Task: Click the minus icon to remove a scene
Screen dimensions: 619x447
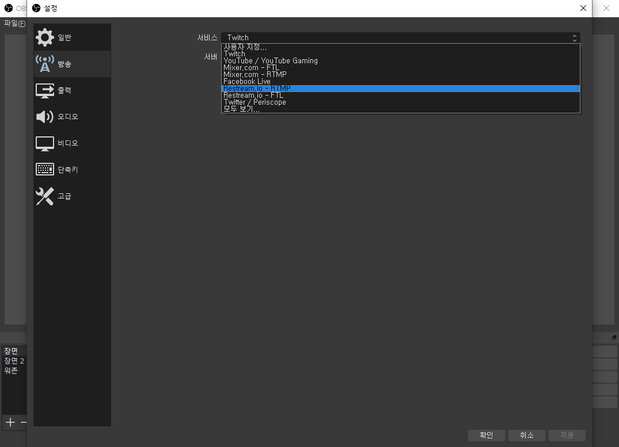Action: (x=24, y=422)
